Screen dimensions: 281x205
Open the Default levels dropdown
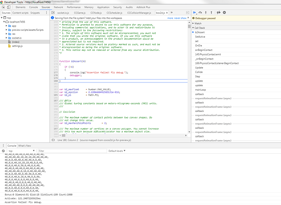pyautogui.click(x=117, y=151)
